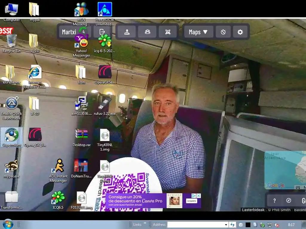The width and height of the screenshot is (306, 229).
Task: Open the Transformic file icon
Action: (x=12, y=200)
